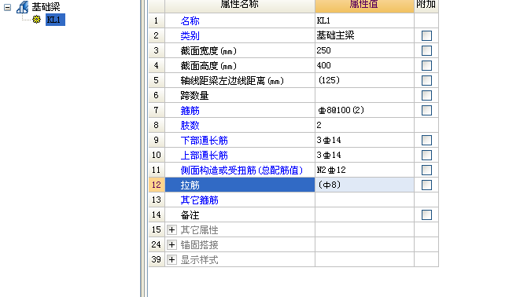
Task: Check the 附加 box for 上部通长筋 row
Action: click(x=426, y=155)
